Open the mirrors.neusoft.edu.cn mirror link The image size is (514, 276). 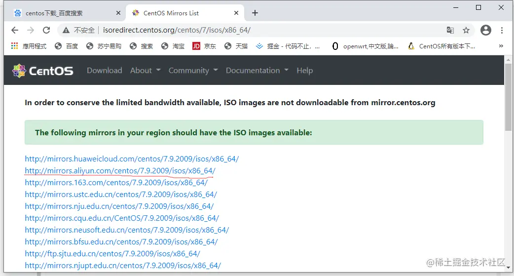pos(127,230)
